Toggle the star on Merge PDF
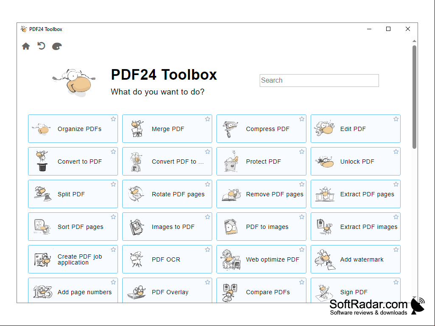The height and width of the screenshot is (326, 435). pyautogui.click(x=208, y=119)
